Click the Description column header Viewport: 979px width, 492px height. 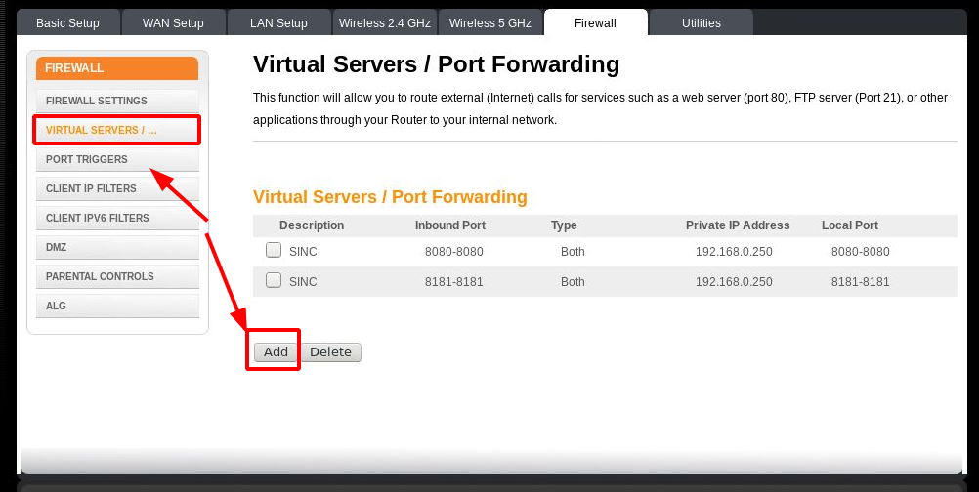coord(312,225)
